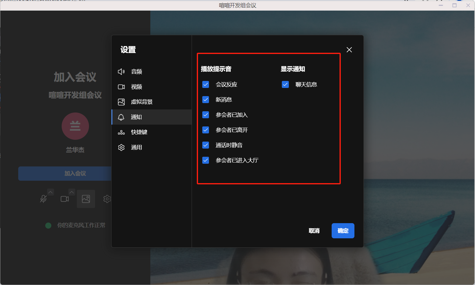Click the speaker icon beside 音频
Image resolution: width=475 pixels, height=285 pixels.
[121, 72]
